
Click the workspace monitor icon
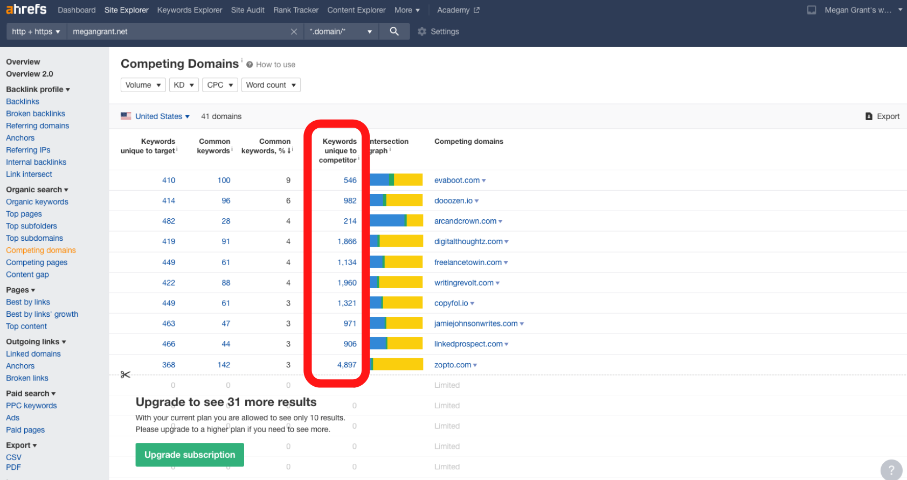(812, 10)
